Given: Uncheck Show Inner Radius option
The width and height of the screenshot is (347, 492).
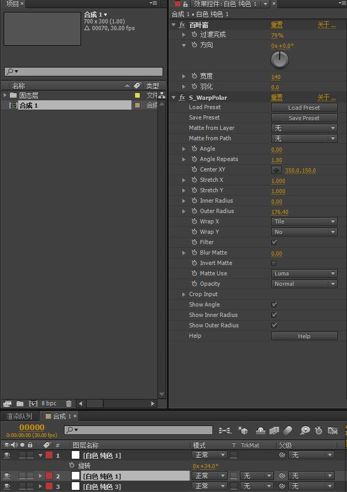Looking at the screenshot, I should tap(274, 315).
